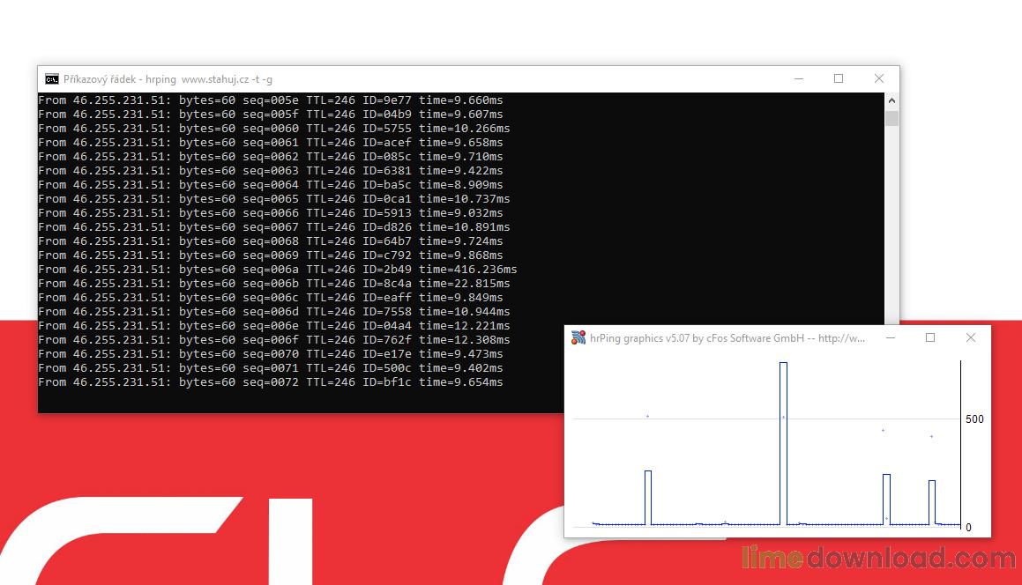Click the command prompt title text
Screen dimensions: 1022x585
[x=168, y=79]
